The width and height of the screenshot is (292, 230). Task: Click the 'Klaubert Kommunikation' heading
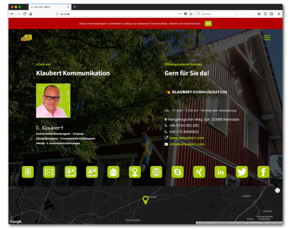click(73, 73)
